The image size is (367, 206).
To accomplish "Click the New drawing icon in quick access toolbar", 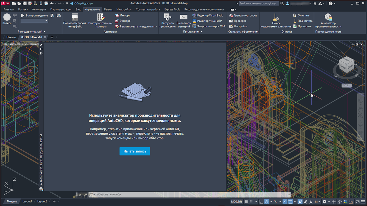I will click(14, 3).
